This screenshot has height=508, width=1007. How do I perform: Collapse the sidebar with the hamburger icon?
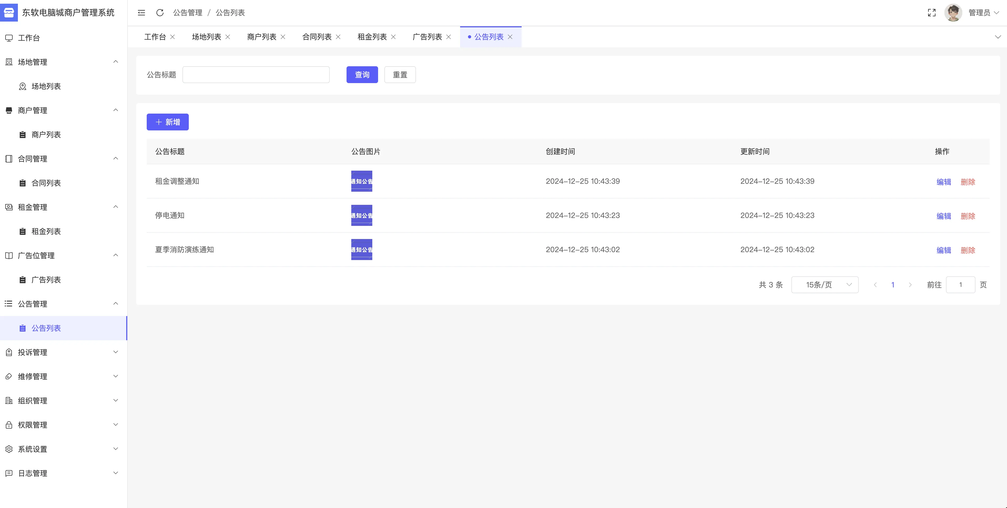[x=141, y=13]
